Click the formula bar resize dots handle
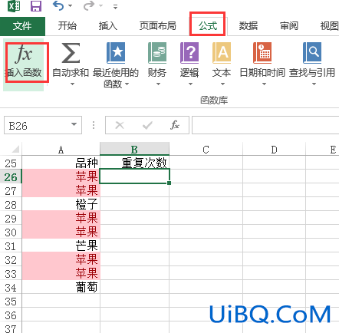Image resolution: width=339 pixels, height=333 pixels. click(94, 125)
